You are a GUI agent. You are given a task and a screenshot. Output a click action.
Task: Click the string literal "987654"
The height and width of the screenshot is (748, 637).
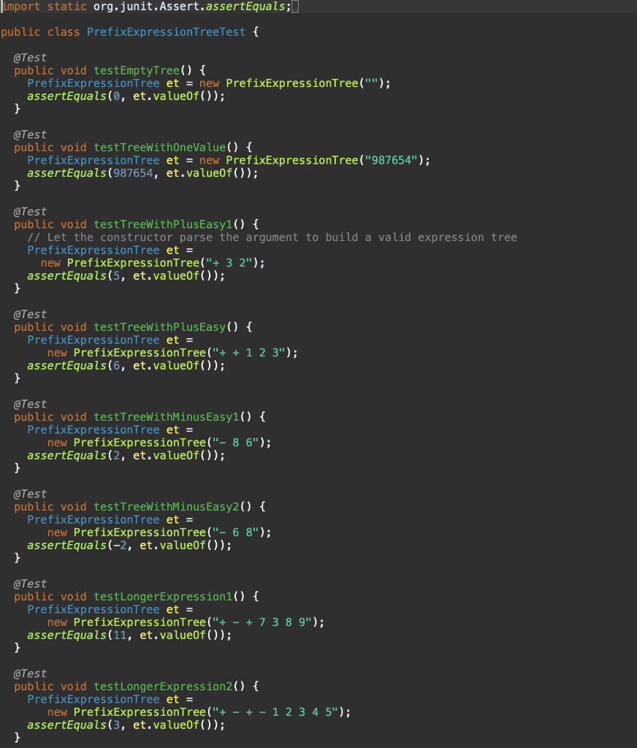click(392, 160)
